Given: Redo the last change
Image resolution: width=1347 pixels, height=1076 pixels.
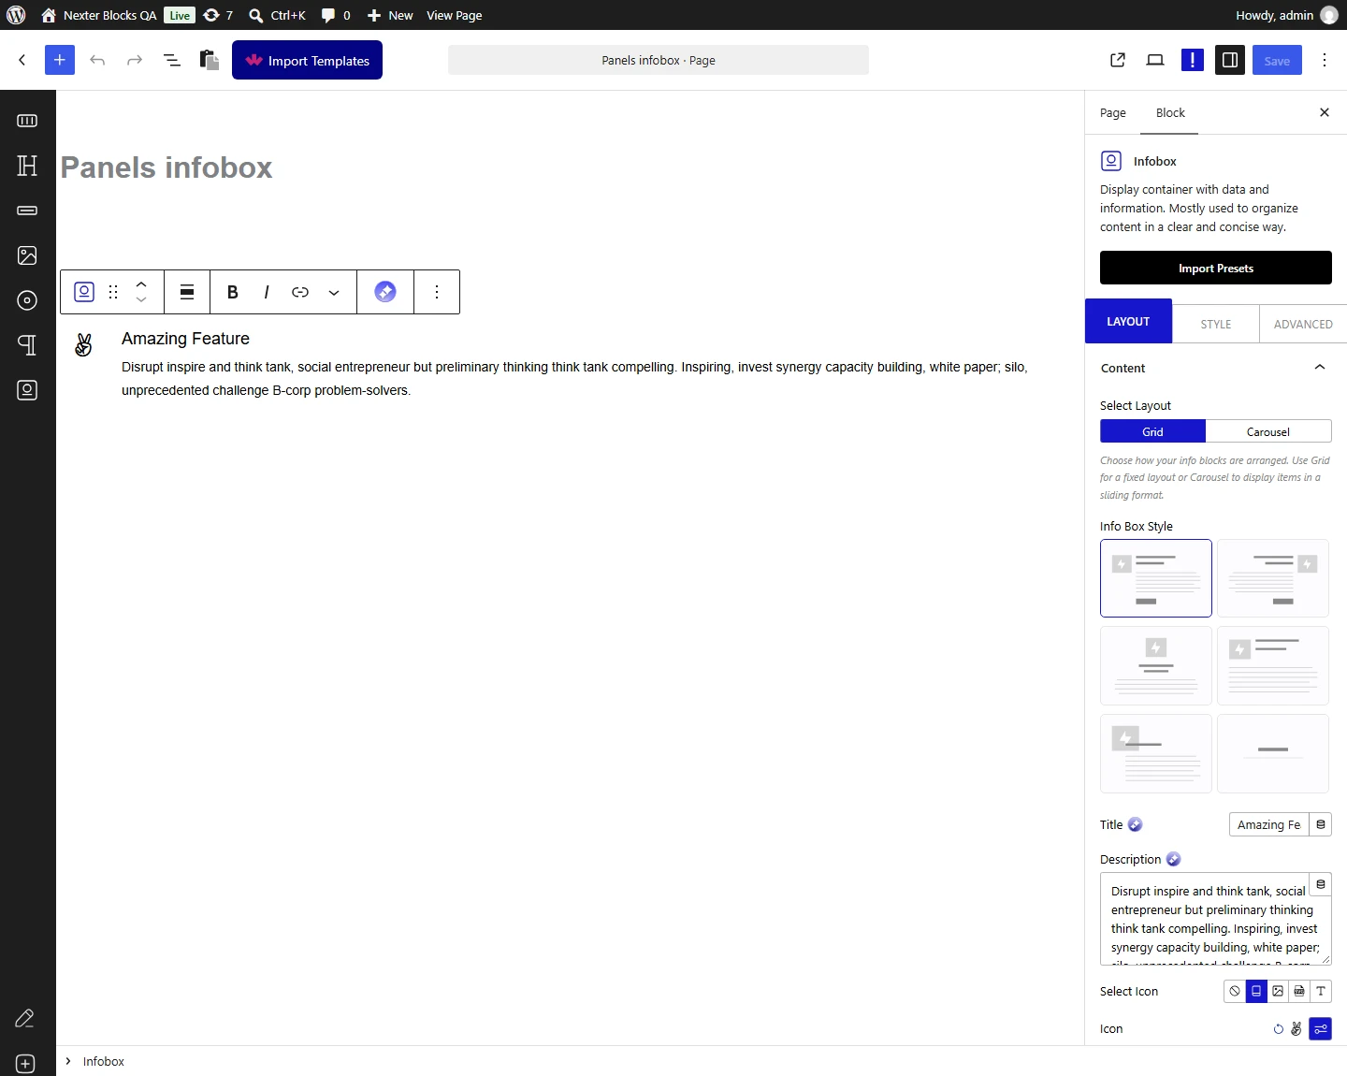Looking at the screenshot, I should [x=135, y=60].
